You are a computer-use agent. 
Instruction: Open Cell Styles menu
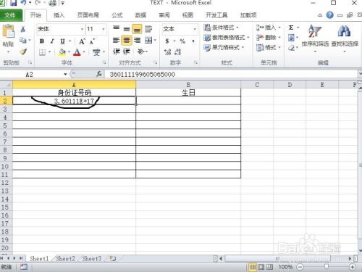pyautogui.click(x=224, y=47)
